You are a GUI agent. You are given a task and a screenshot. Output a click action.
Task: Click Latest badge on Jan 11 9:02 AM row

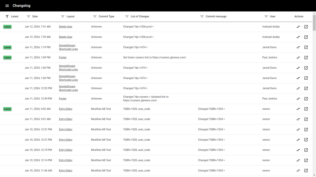7,109
